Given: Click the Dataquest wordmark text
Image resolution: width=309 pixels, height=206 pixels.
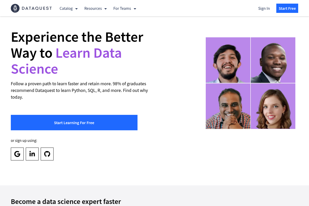Looking at the screenshot, I should click(x=37, y=8).
